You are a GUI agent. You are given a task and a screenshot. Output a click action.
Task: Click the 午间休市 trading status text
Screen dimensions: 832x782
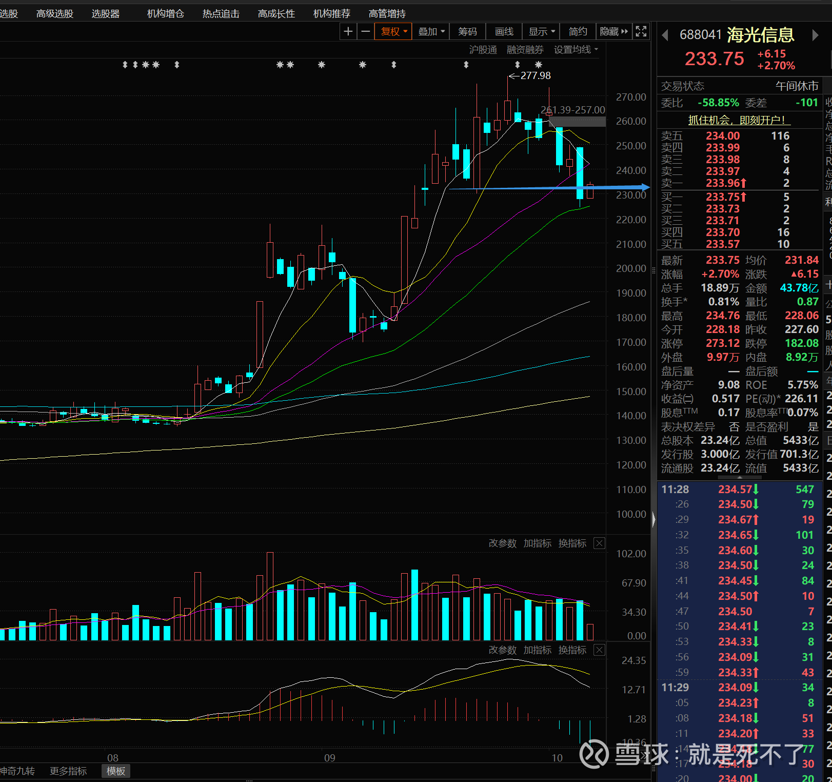point(797,86)
